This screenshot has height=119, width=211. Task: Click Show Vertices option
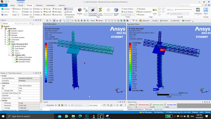pos(127,9)
